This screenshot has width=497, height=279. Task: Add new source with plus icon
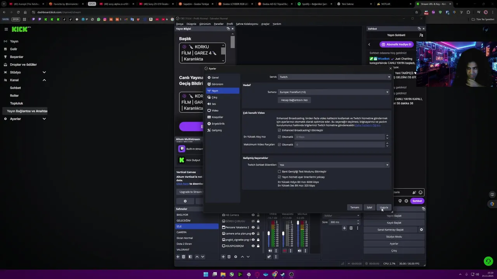(x=223, y=257)
